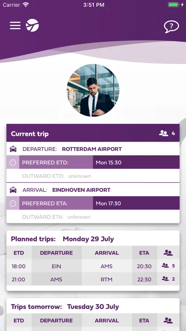Tap the Current trip header
Image resolution: width=186 pixels, height=331 pixels.
(x=93, y=133)
